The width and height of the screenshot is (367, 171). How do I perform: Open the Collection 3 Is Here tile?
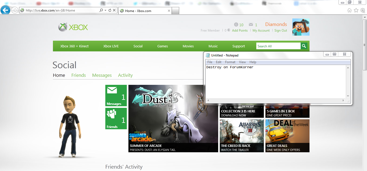[242, 112]
